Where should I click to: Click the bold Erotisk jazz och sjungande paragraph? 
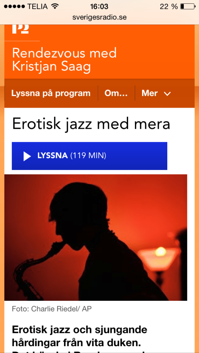[80, 337]
